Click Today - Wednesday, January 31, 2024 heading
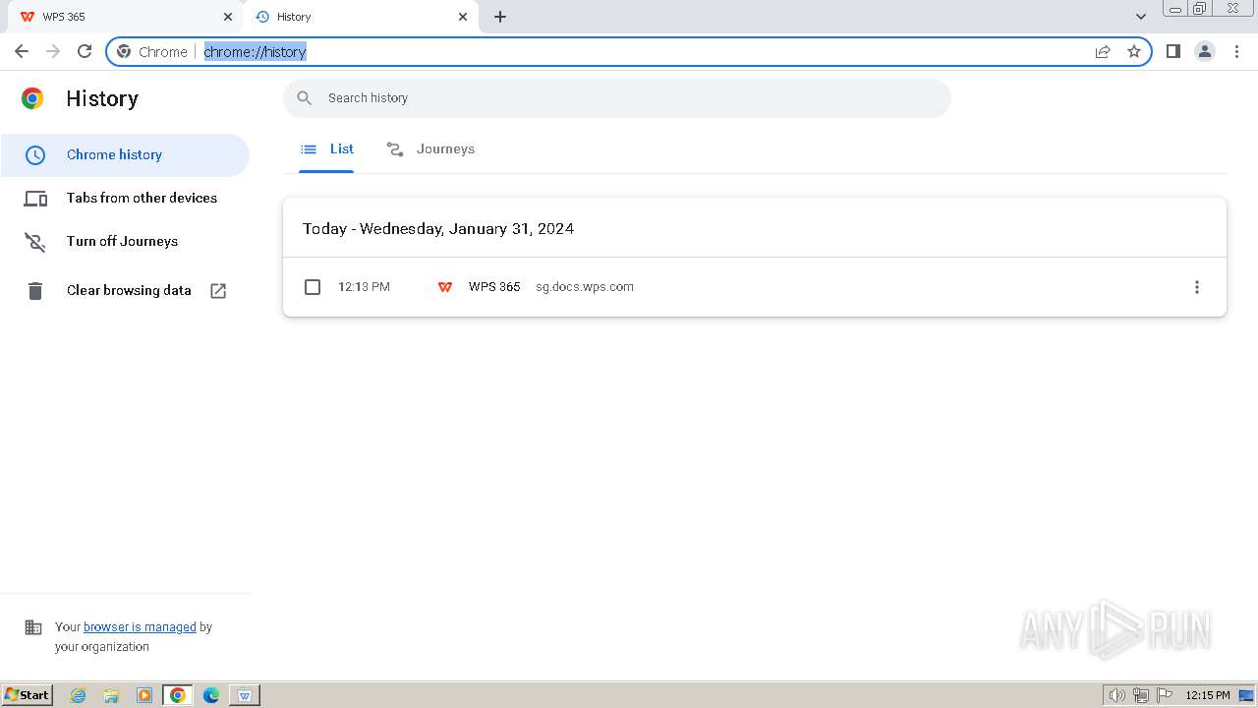Viewport: 1258px width, 708px height. click(x=438, y=229)
